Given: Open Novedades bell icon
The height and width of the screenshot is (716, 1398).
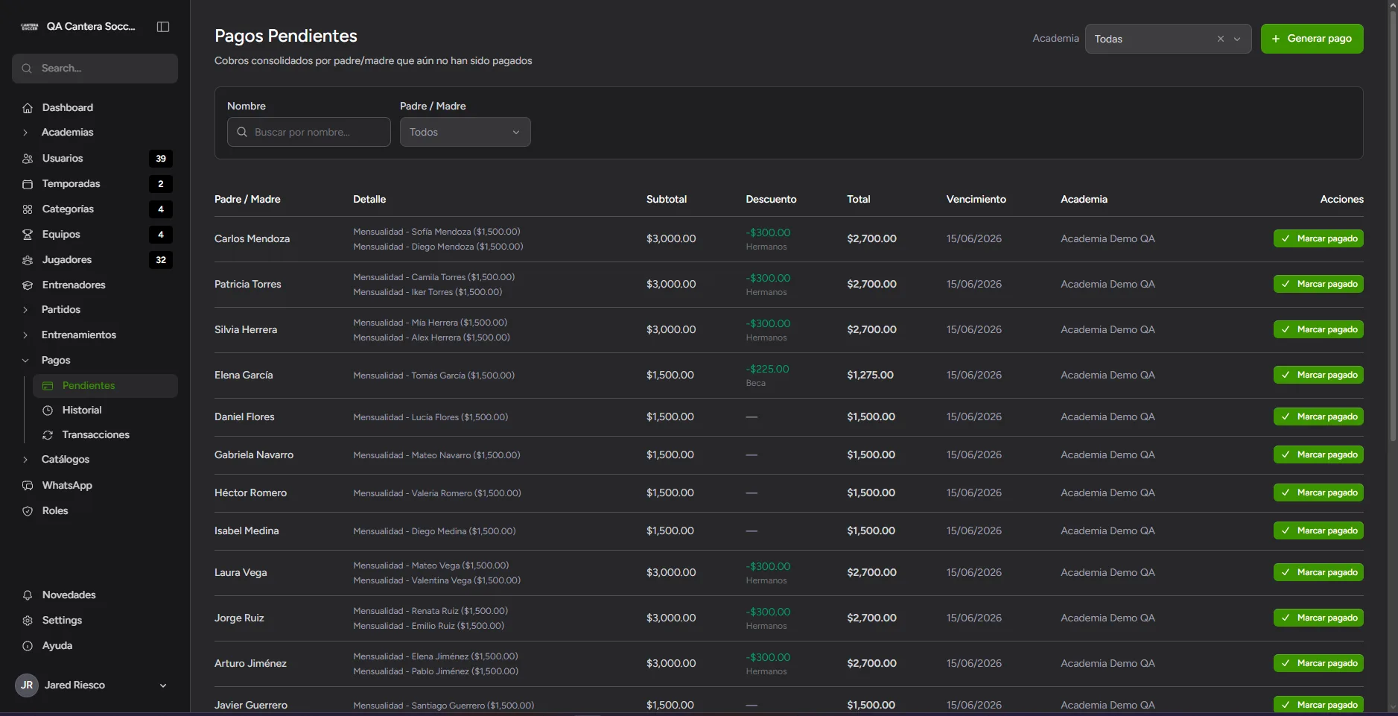Looking at the screenshot, I should (28, 595).
